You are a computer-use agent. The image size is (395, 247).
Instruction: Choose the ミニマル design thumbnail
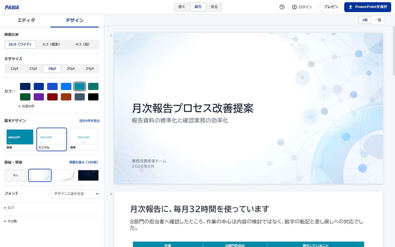tap(52, 139)
